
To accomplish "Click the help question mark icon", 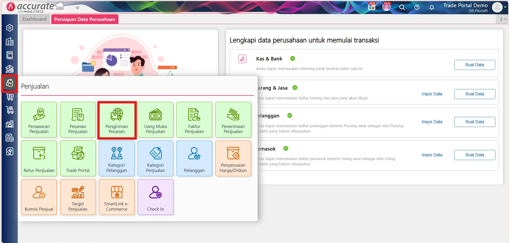I will click(417, 7).
